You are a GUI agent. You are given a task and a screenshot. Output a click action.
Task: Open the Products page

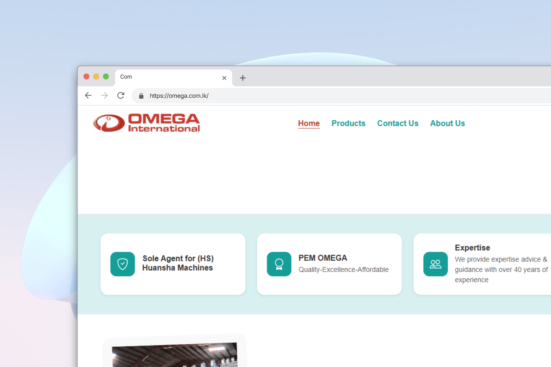pyautogui.click(x=348, y=123)
